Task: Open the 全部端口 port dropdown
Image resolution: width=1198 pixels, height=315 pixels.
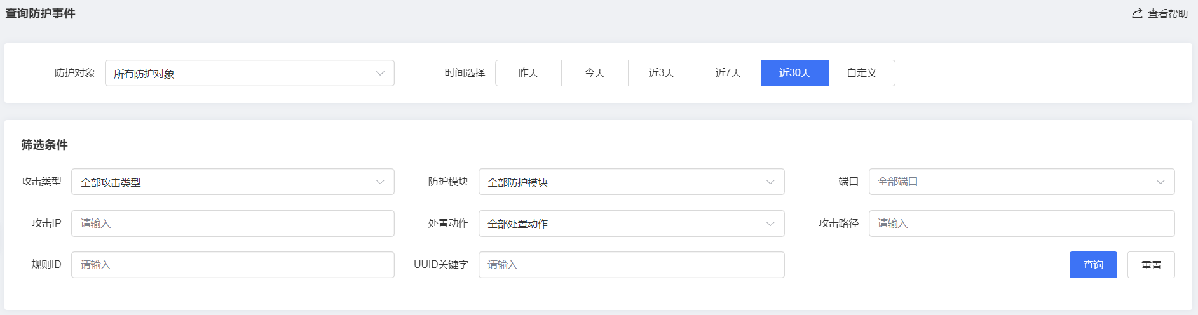Action: point(1022,182)
